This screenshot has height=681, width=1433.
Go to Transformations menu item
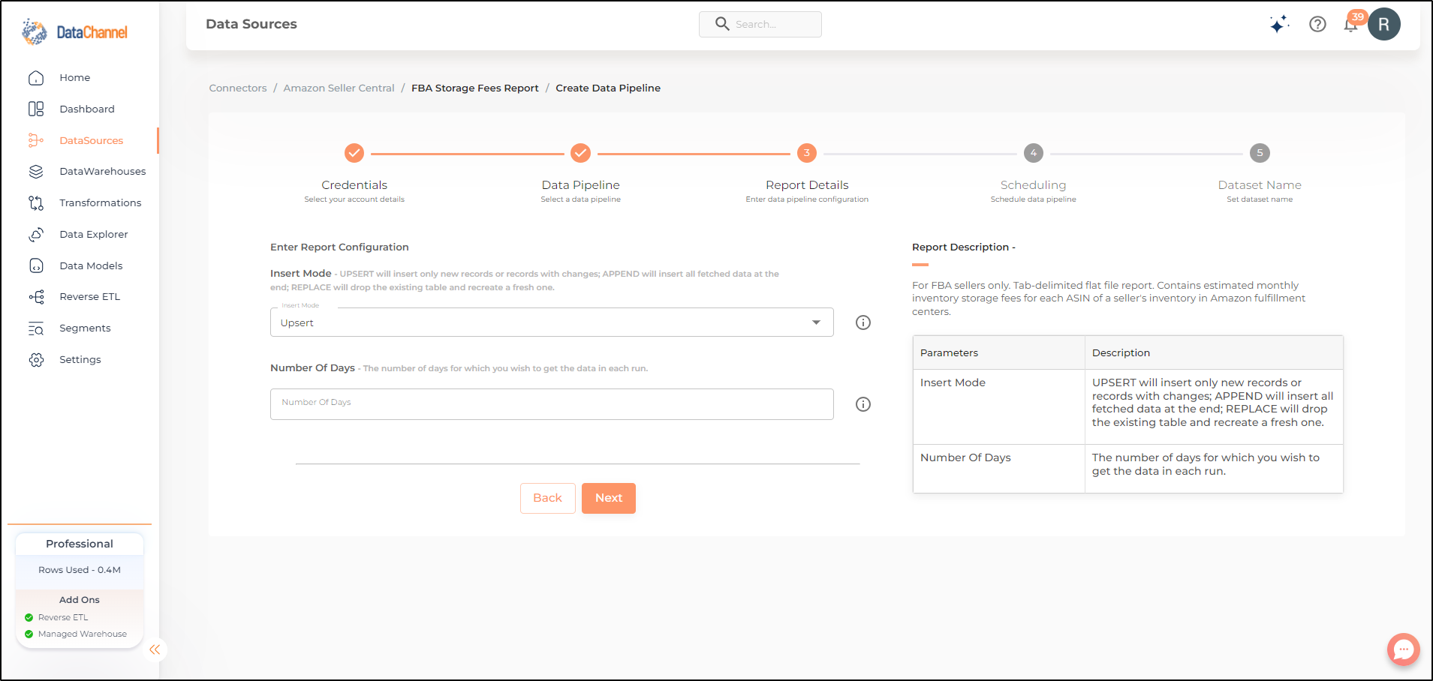[x=101, y=203]
